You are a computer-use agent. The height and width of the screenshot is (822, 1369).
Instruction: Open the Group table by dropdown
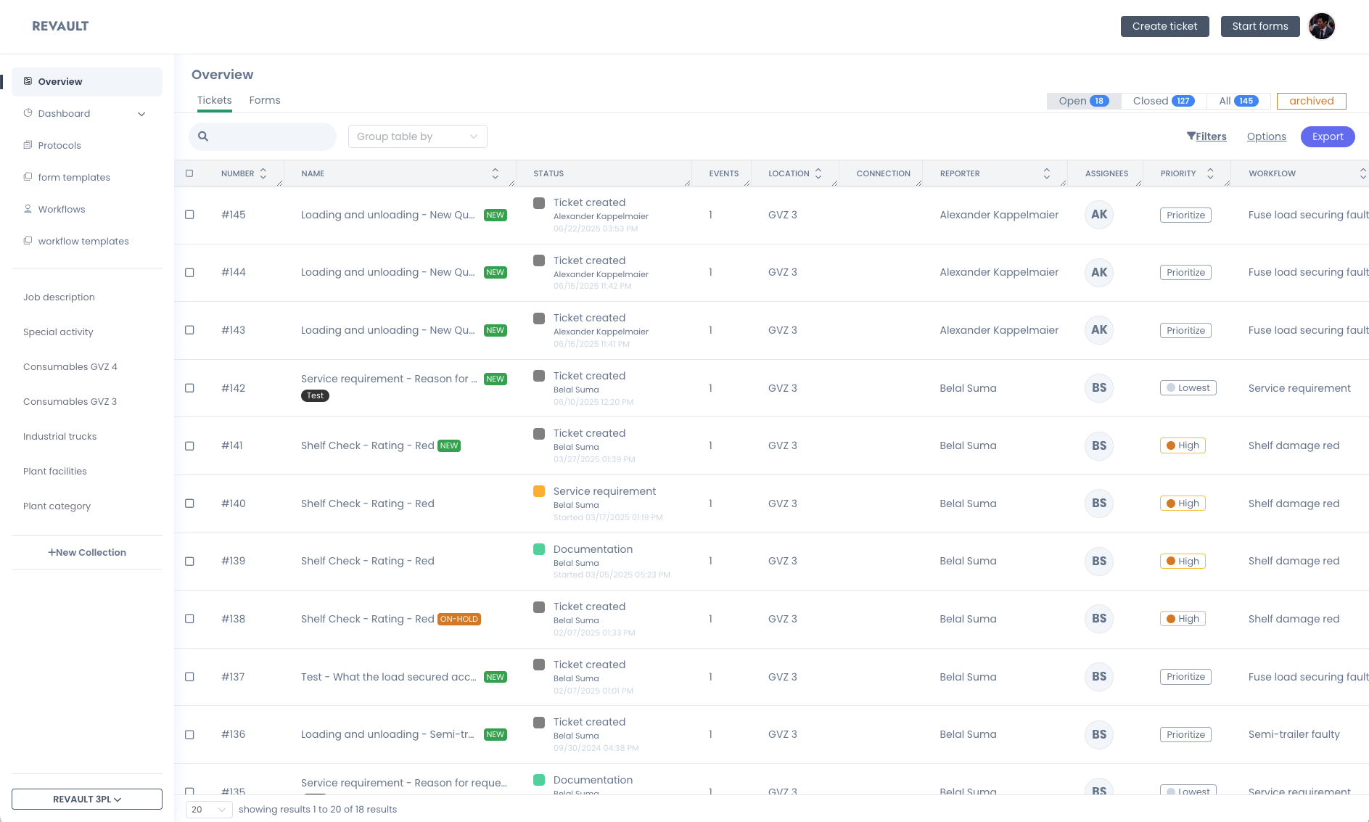[x=417, y=136]
